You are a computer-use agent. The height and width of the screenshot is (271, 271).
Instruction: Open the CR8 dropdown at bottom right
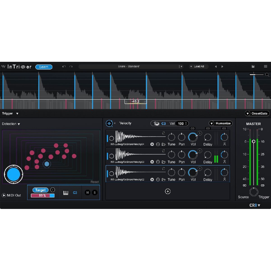tap(255, 205)
